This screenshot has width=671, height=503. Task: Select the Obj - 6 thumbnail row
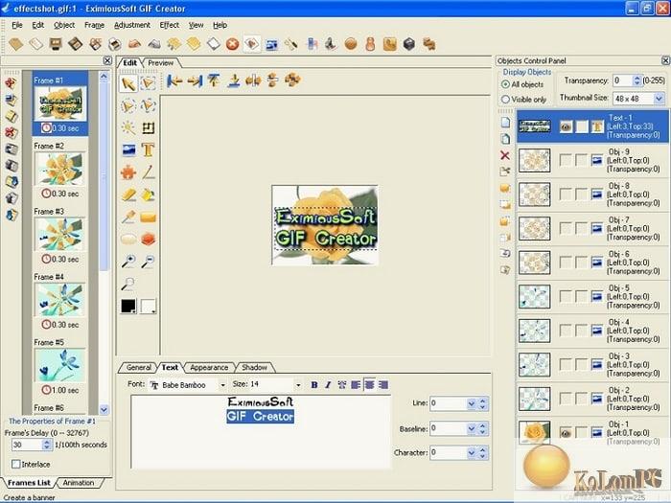(x=592, y=263)
